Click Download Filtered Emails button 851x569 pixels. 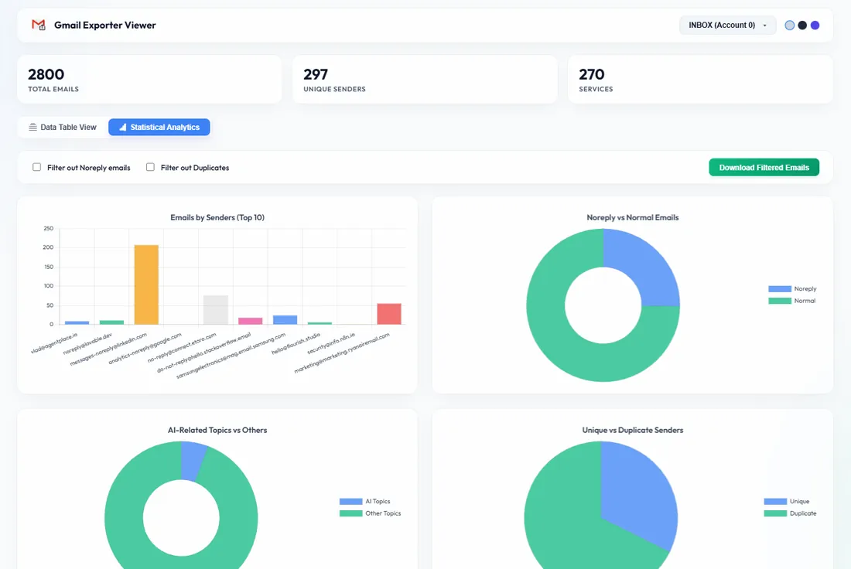(764, 167)
